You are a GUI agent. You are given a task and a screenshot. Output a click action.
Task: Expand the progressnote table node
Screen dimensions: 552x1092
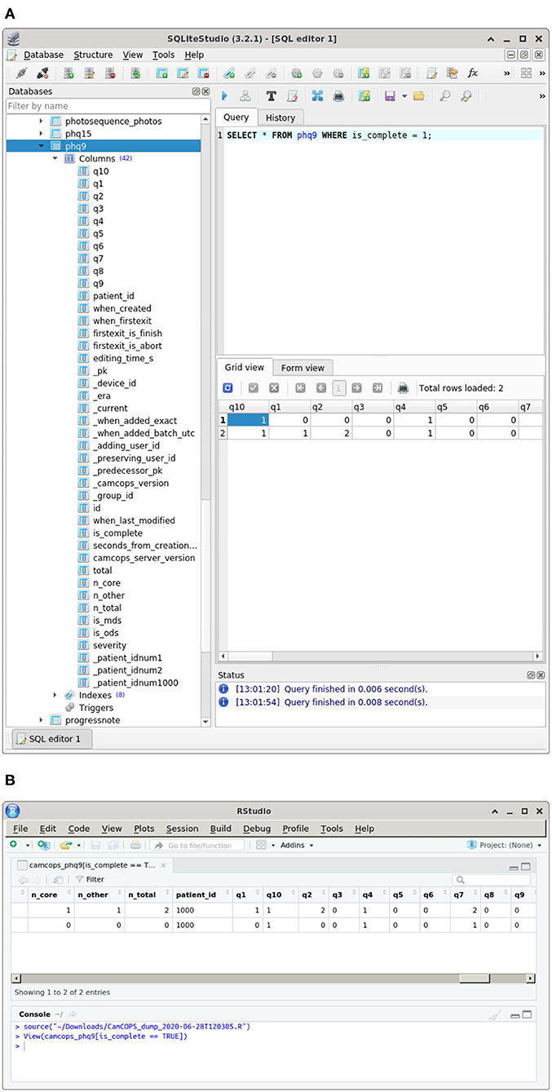click(x=42, y=720)
